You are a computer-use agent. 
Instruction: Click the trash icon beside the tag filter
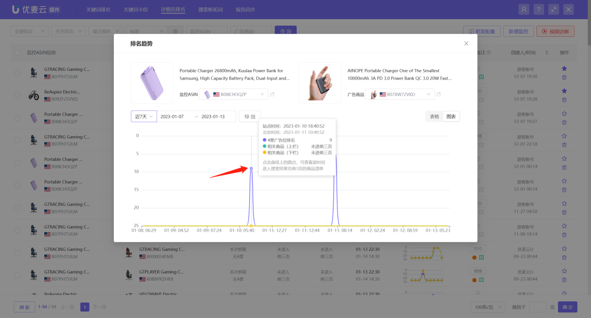click(x=175, y=31)
